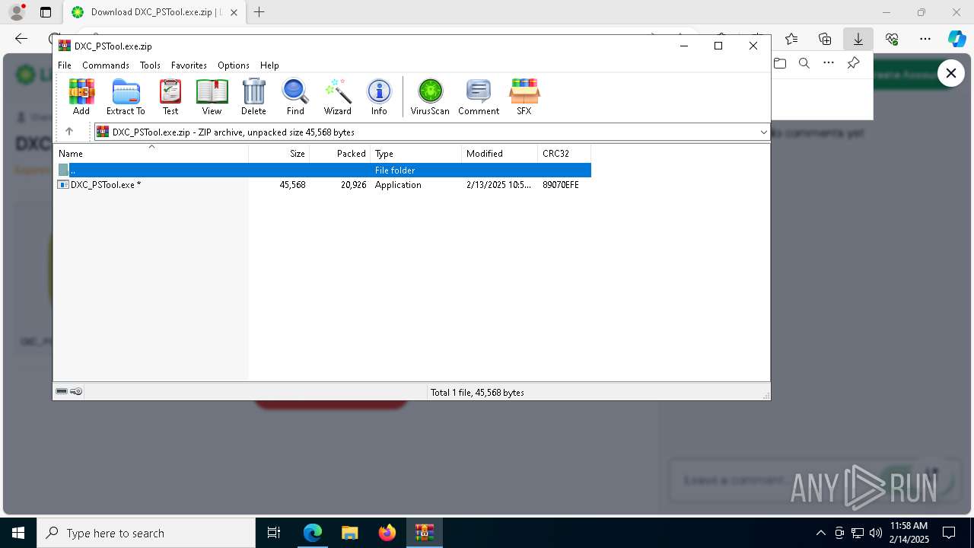Open the notification center icon
This screenshot has height=548, width=974.
(949, 533)
